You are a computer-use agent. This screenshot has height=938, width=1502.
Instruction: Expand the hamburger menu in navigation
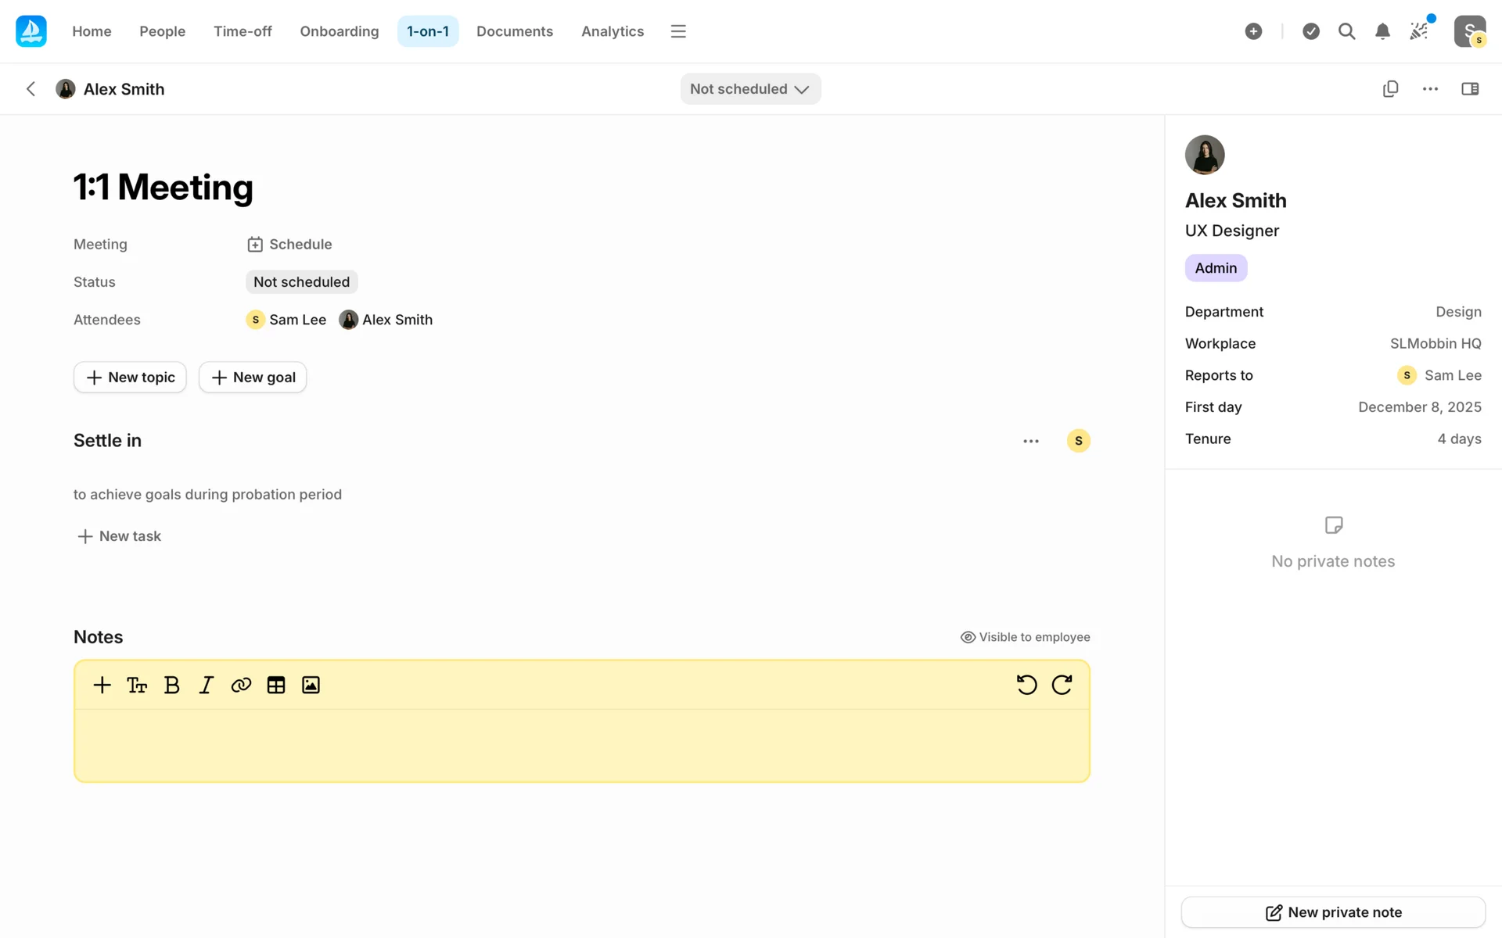(x=678, y=31)
